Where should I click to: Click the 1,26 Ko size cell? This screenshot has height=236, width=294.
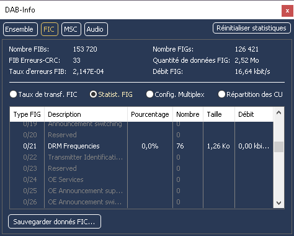[218, 146]
